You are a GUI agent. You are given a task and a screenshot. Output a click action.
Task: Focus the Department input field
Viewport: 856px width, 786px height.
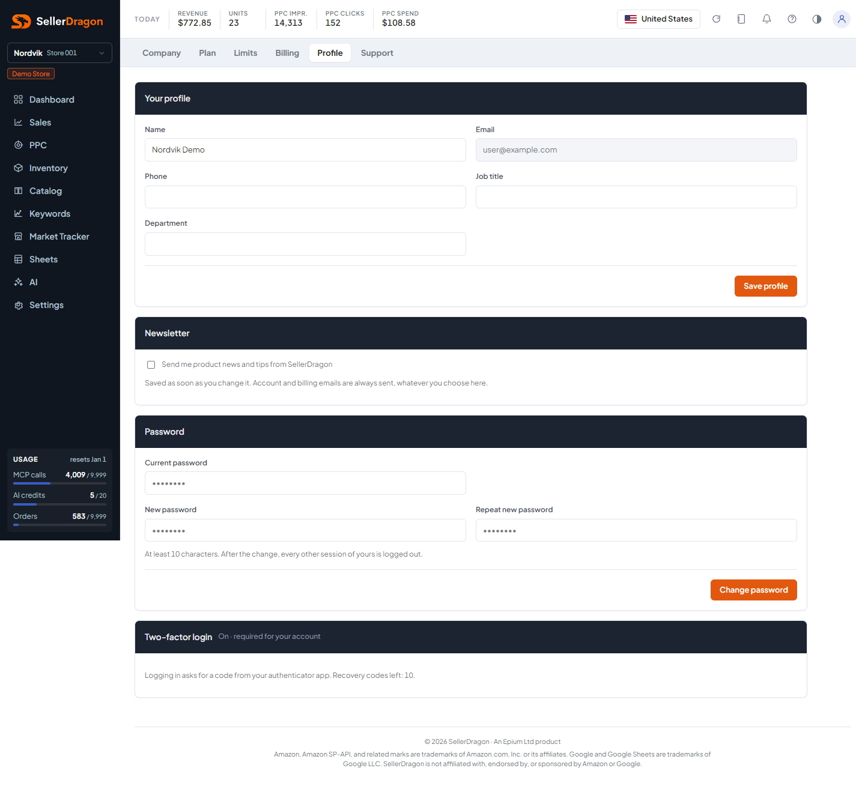pyautogui.click(x=305, y=244)
